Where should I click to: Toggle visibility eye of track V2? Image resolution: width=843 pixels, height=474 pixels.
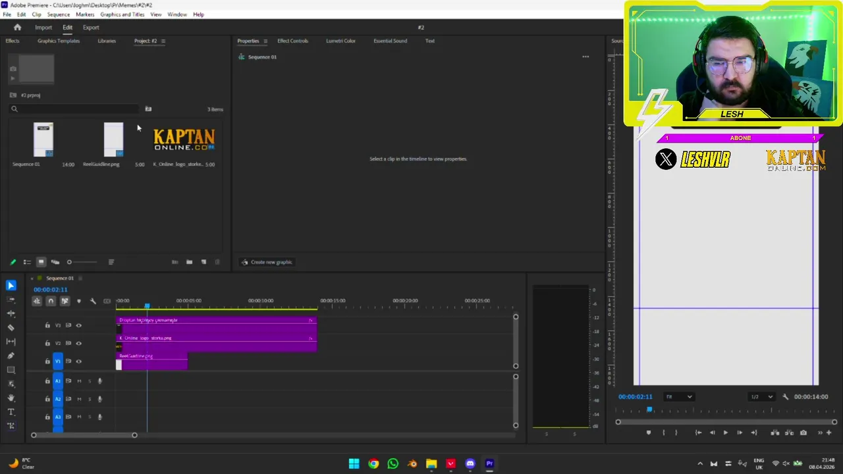tap(78, 343)
